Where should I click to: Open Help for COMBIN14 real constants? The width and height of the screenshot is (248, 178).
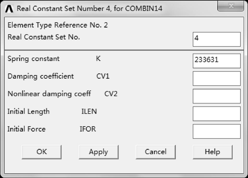point(212,152)
